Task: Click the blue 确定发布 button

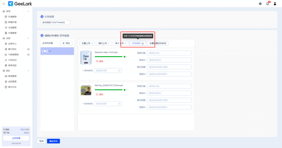Action: (53, 141)
